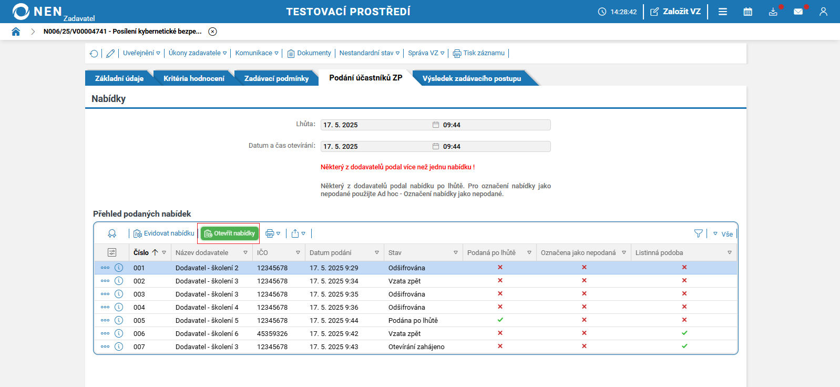Click the Lhůta date field
The width and height of the screenshot is (840, 387).
[376, 125]
